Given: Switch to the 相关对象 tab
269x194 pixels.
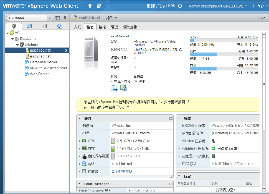Looking at the screenshot, I should click(130, 27).
